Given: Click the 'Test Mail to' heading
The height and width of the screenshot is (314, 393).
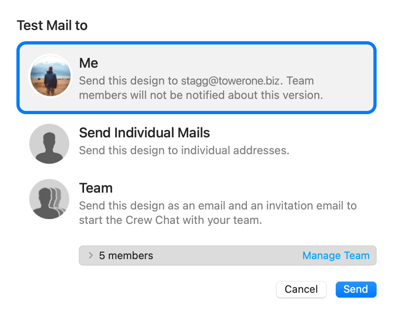Looking at the screenshot, I should pos(52,26).
